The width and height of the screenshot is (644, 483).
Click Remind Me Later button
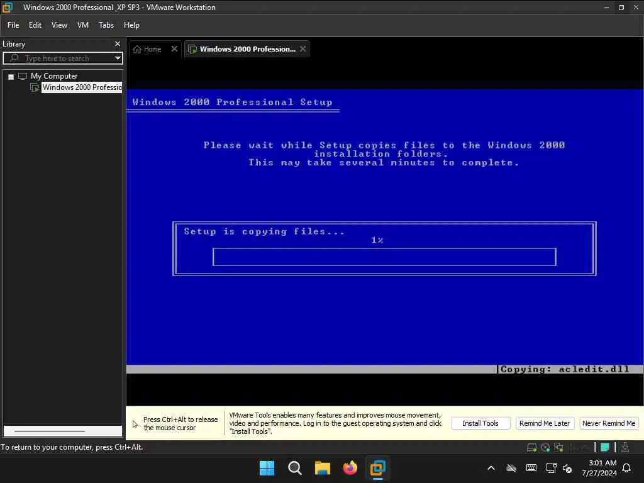tap(544, 423)
